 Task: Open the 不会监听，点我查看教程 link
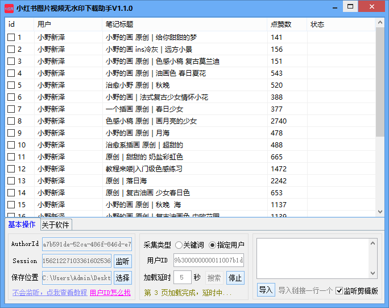tap(49, 293)
